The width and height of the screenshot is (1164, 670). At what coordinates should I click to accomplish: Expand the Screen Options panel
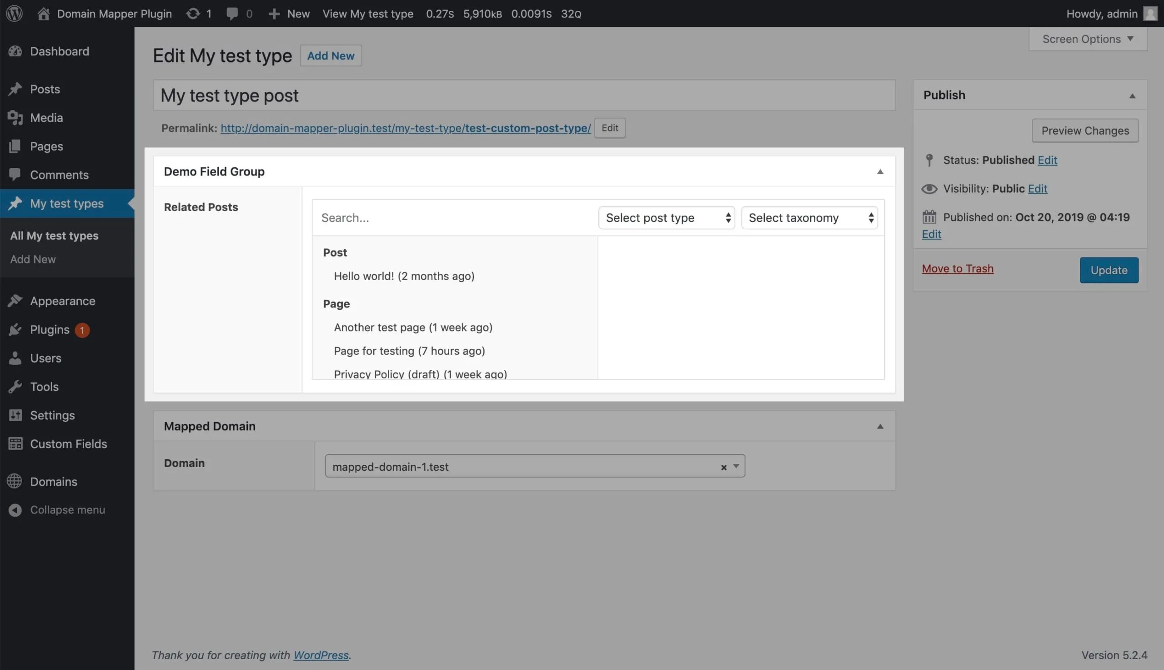click(1088, 39)
